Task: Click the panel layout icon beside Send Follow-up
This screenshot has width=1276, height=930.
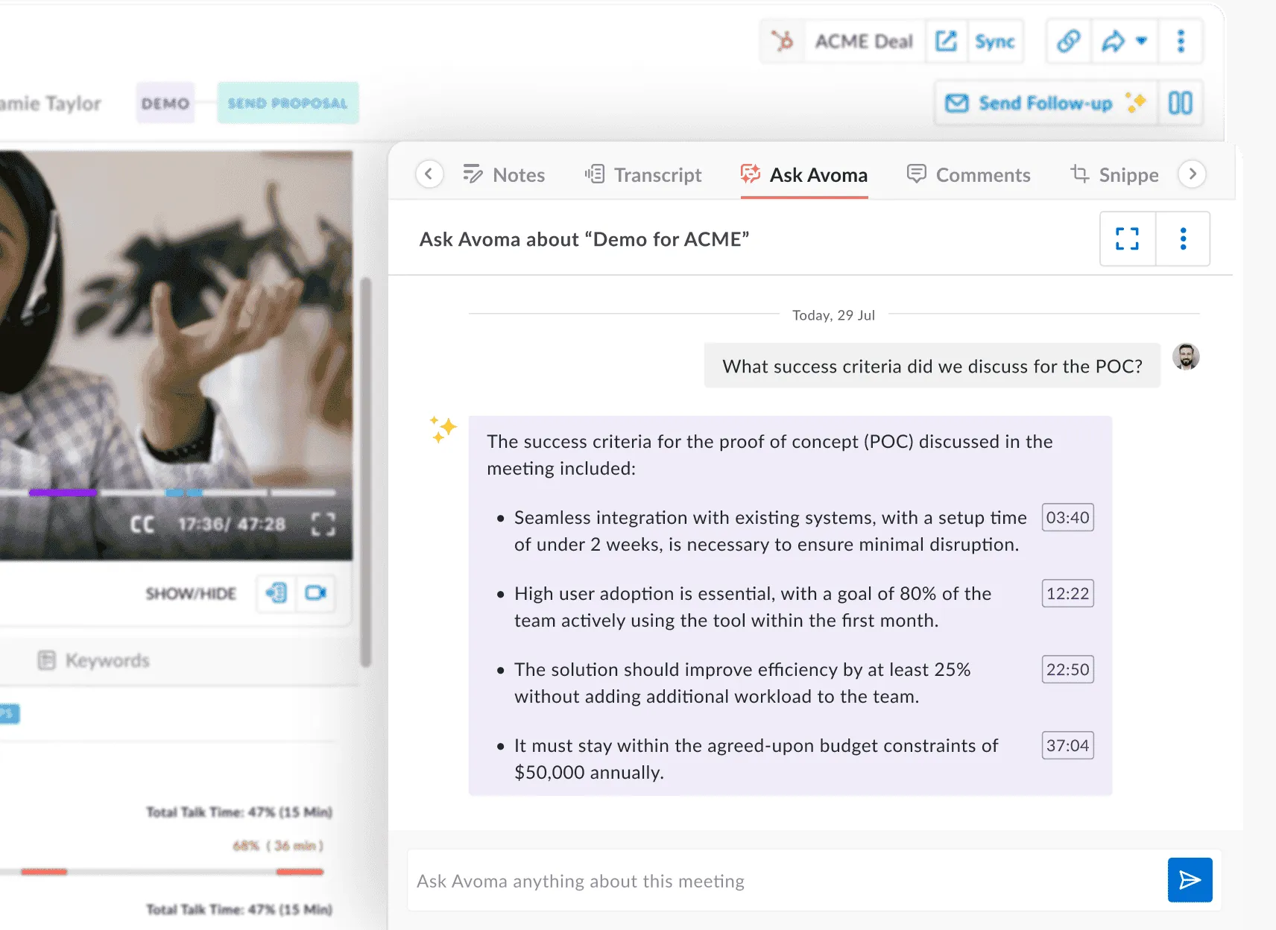Action: coord(1181,103)
